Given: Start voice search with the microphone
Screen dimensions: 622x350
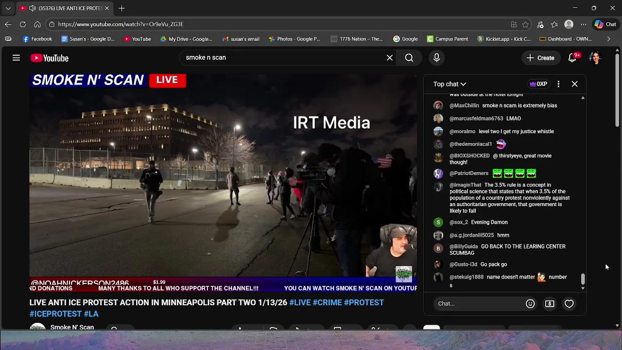Looking at the screenshot, I should [436, 58].
